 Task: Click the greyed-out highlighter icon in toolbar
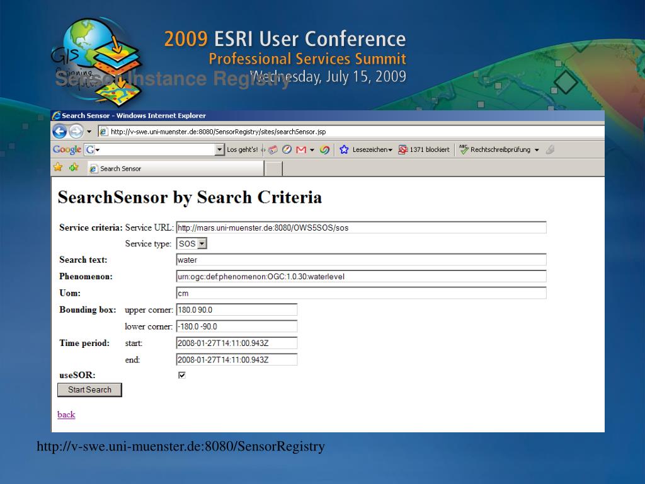(551, 150)
